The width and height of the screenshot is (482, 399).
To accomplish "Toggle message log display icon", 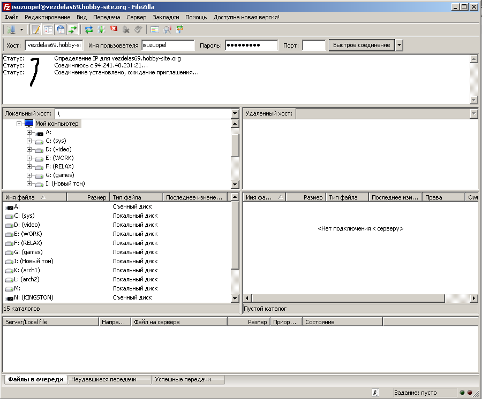I will click(x=36, y=29).
